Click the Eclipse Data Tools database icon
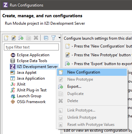The height and width of the screenshot is (134, 132). [13, 61]
